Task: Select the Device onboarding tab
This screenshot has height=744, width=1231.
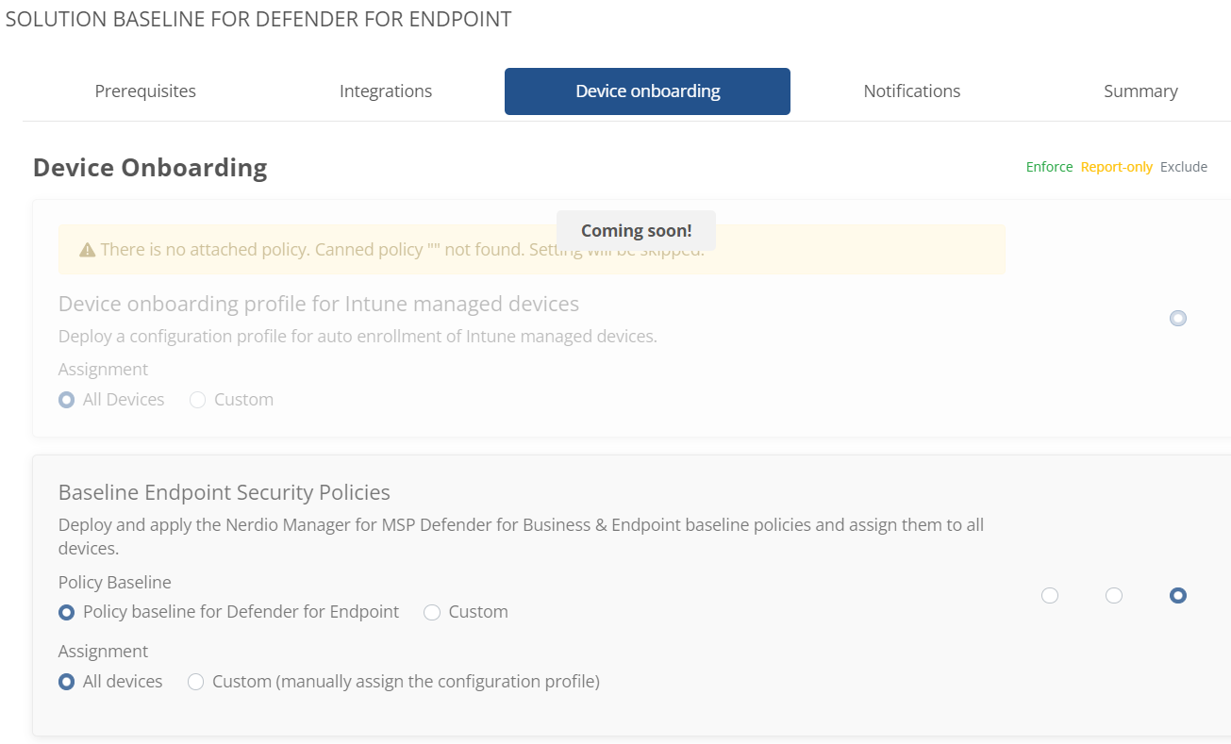Action: coord(647,91)
